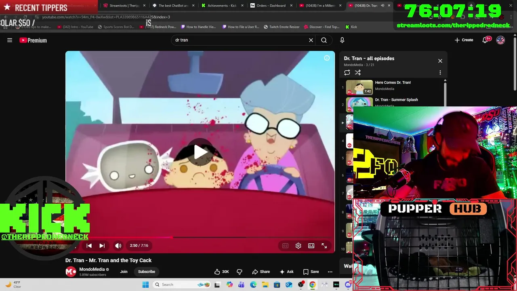The height and width of the screenshot is (291, 517).
Task: Toggle theater mode on the player
Action: [x=311, y=246]
